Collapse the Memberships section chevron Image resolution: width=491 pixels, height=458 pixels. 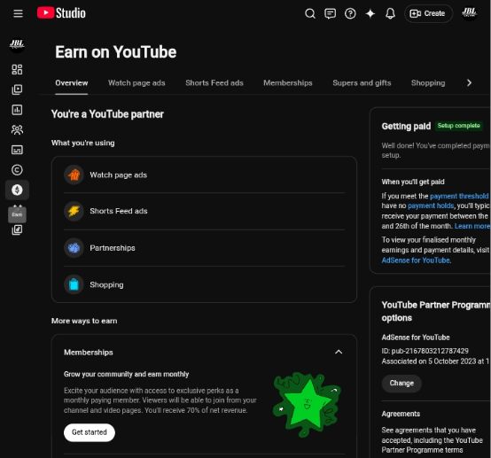tap(339, 353)
